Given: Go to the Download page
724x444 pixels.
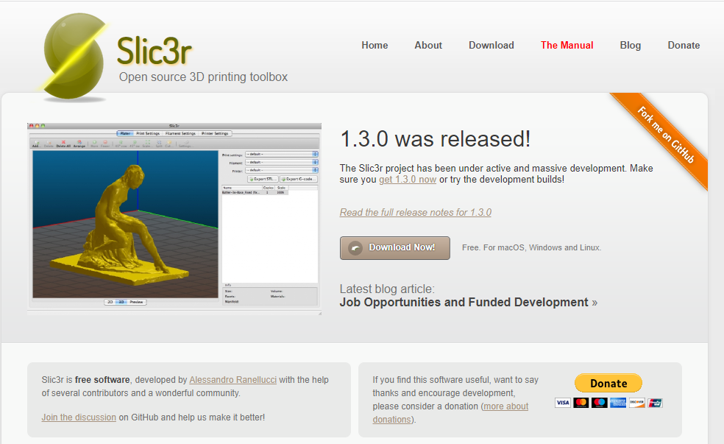Looking at the screenshot, I should (x=491, y=45).
